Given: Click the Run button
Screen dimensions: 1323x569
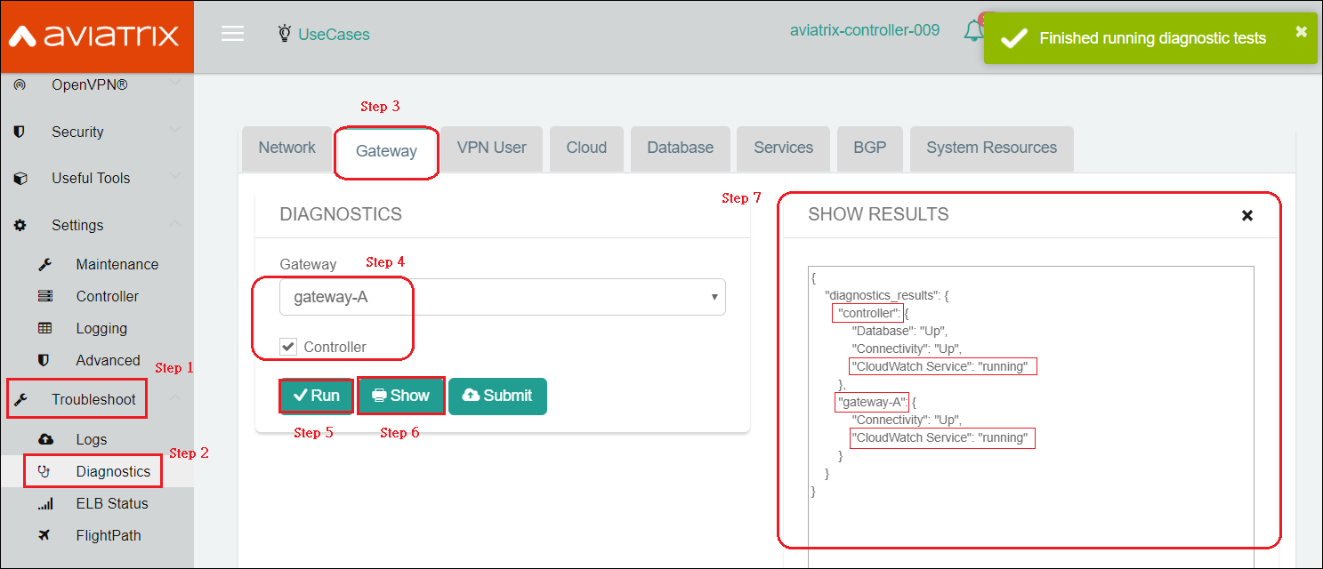Looking at the screenshot, I should click(x=316, y=395).
